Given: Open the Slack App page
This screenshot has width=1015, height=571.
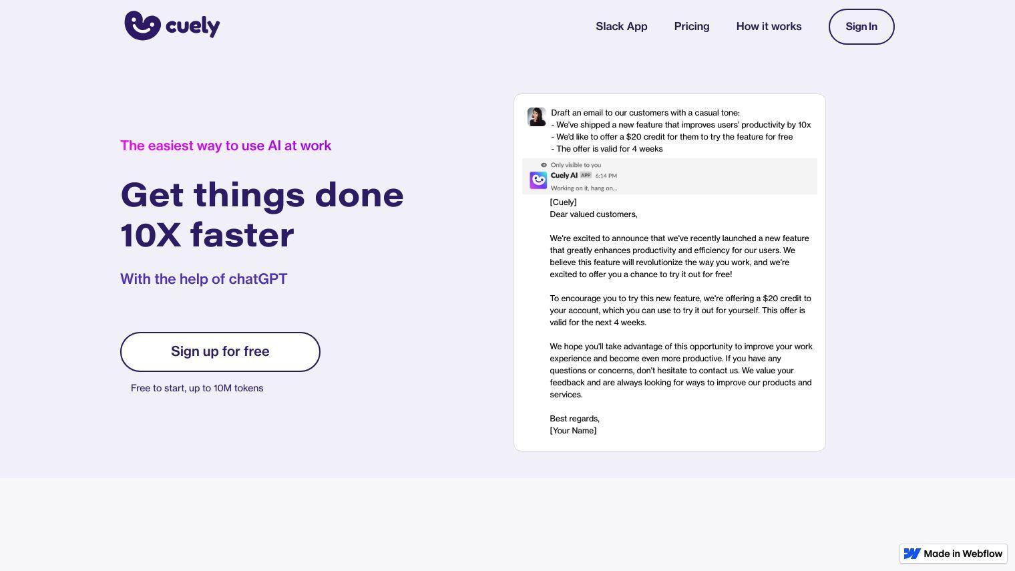Looking at the screenshot, I should 622,27.
